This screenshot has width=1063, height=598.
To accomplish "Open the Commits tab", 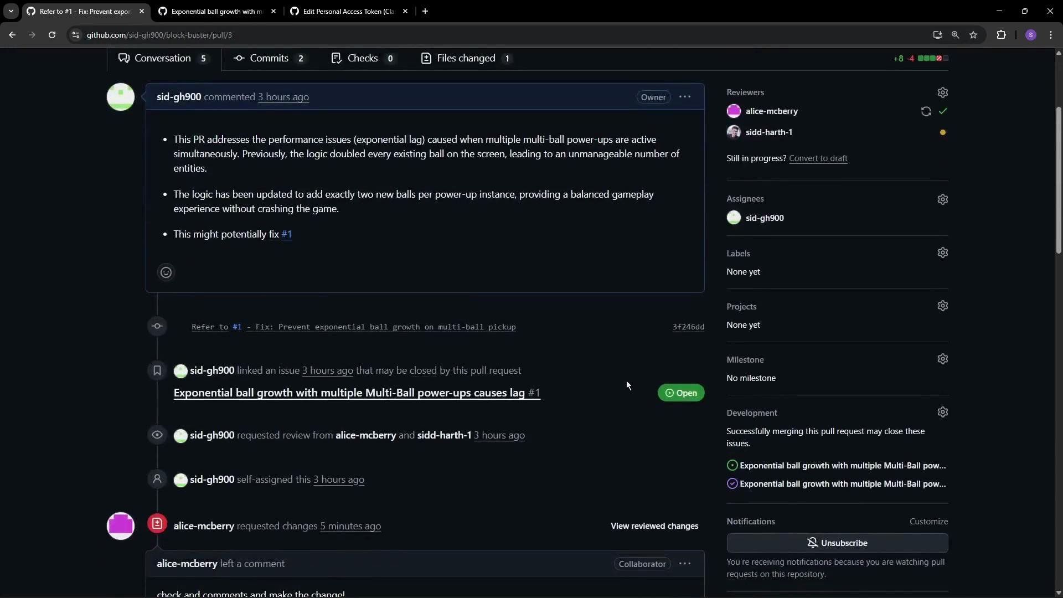I will [x=270, y=58].
